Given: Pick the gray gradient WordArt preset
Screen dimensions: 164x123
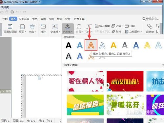Looking at the screenshot, I should [x=125, y=45].
